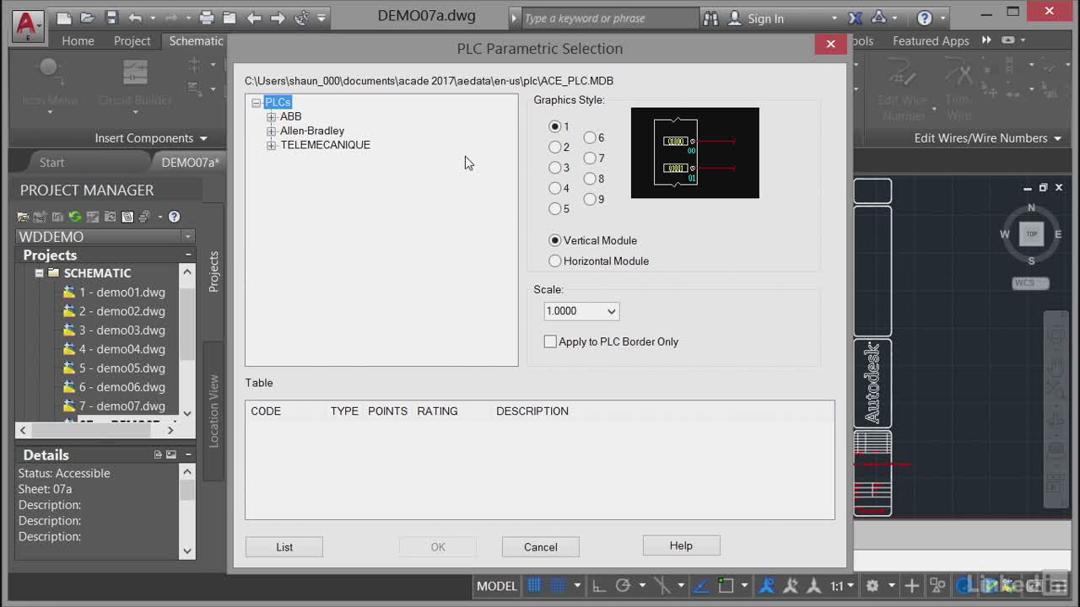The height and width of the screenshot is (607, 1080).
Task: Enable Apply to PLC Border Only checkbox
Action: point(550,341)
